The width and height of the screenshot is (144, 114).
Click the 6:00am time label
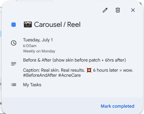point(30,46)
